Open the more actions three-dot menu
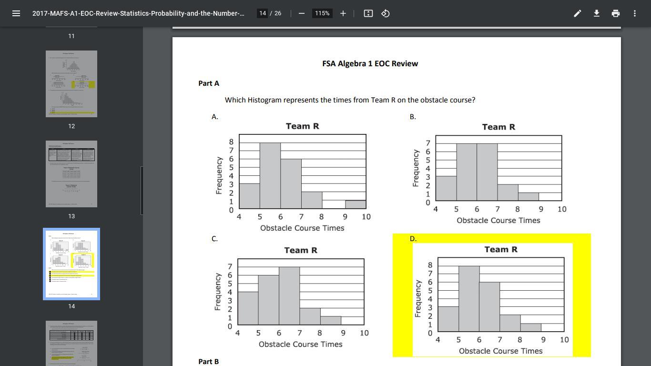 pyautogui.click(x=634, y=13)
